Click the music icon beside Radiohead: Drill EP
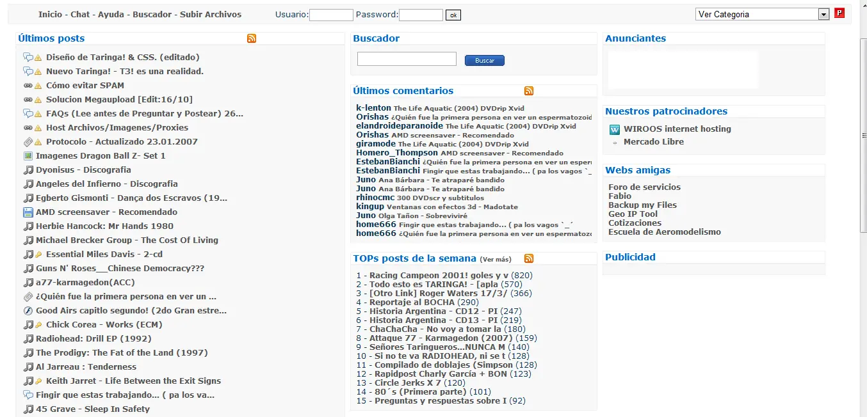 pos(28,339)
